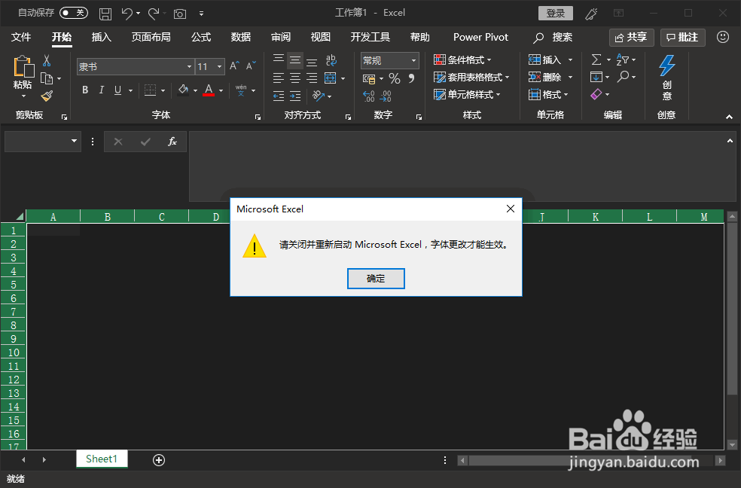The height and width of the screenshot is (488, 741).
Task: Click the Undo arrow icon
Action: (x=127, y=14)
